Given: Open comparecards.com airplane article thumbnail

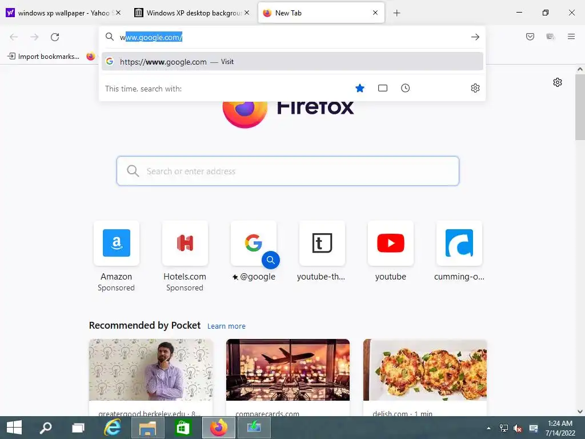Looking at the screenshot, I should click(288, 370).
